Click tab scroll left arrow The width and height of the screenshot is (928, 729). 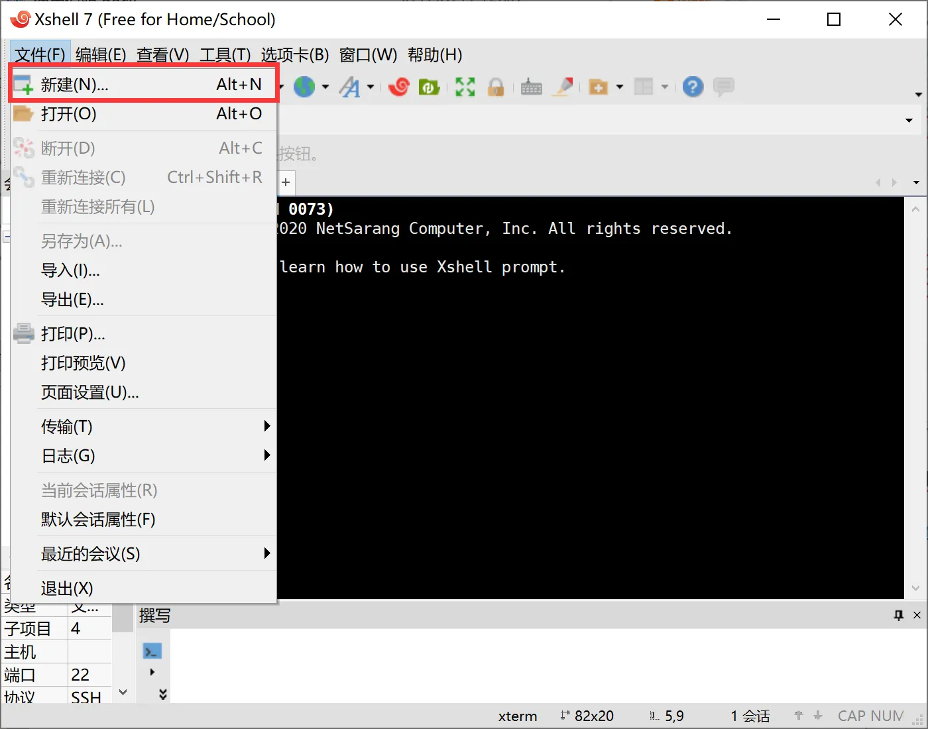tap(878, 182)
